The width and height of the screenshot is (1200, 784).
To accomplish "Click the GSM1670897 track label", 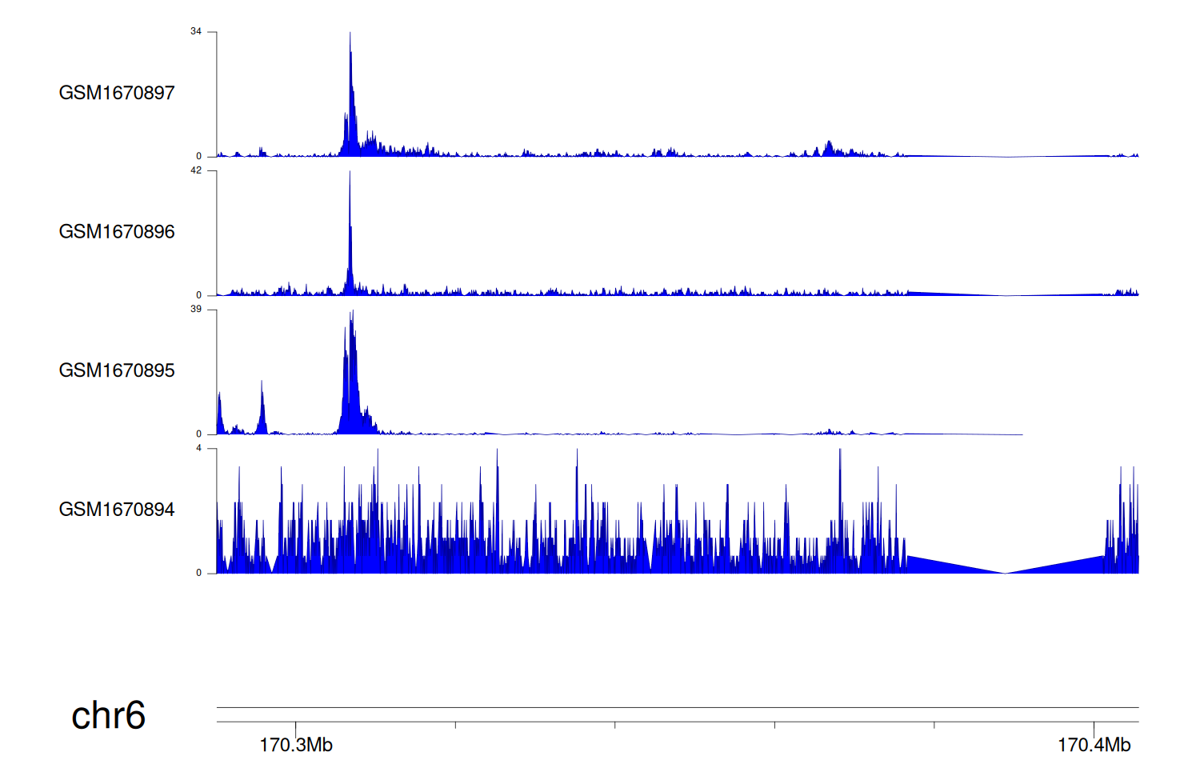I will click(x=117, y=93).
